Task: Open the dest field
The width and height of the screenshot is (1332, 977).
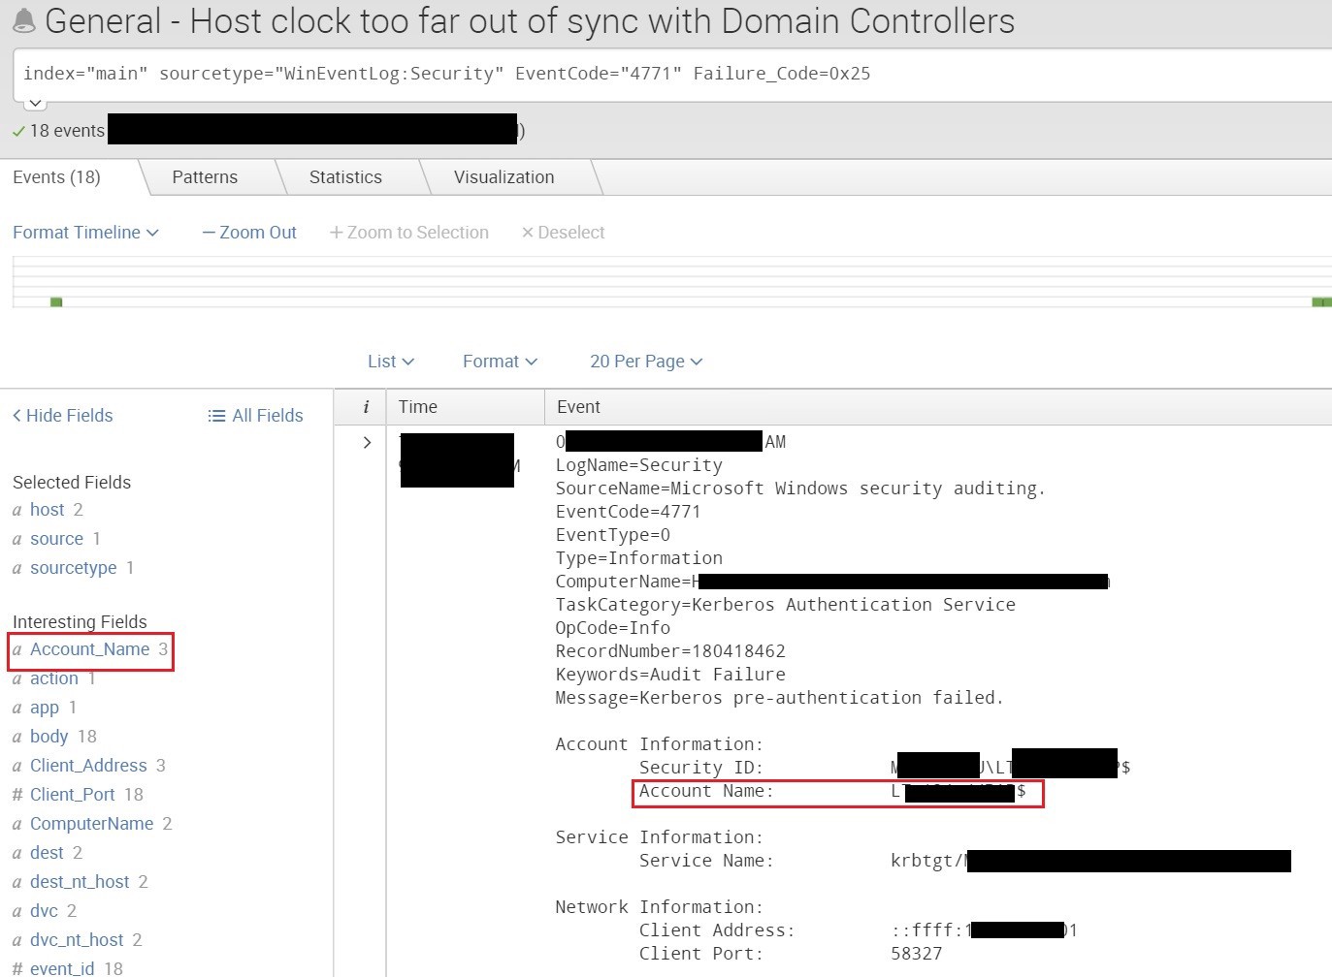Action: point(47,853)
